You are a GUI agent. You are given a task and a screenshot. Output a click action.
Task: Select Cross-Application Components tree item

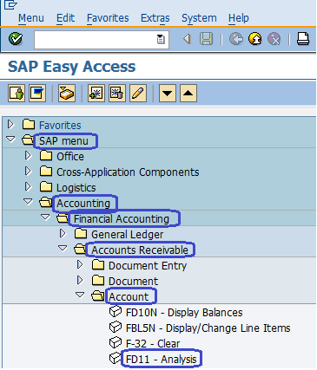tap(128, 172)
